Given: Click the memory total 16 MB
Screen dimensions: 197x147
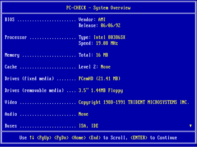Looking at the screenshot, I should click(102, 55).
